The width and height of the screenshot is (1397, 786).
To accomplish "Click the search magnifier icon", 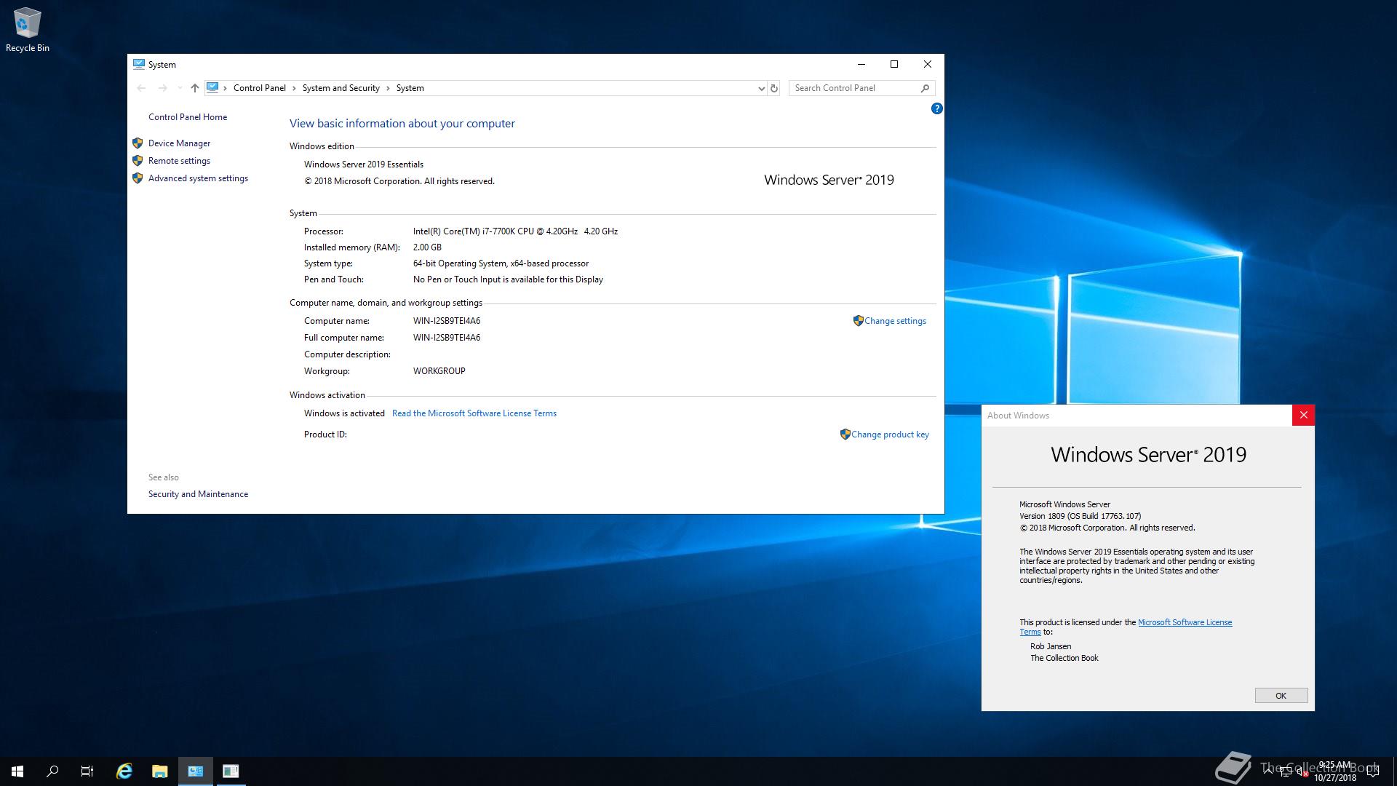I will [x=925, y=88].
